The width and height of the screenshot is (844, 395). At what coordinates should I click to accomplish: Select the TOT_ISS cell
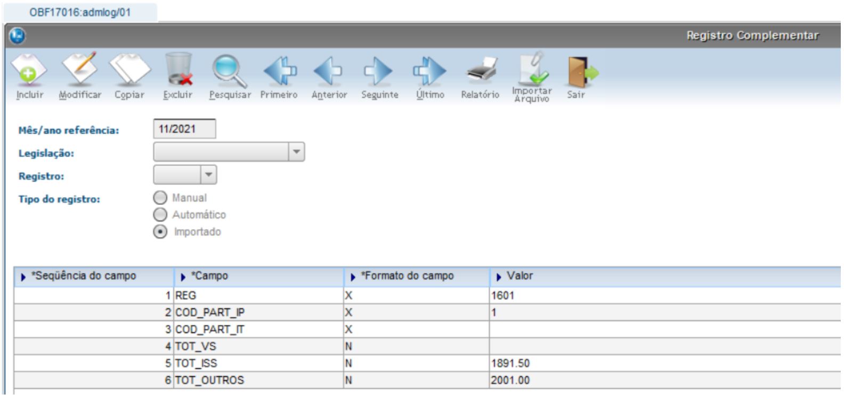point(259,364)
